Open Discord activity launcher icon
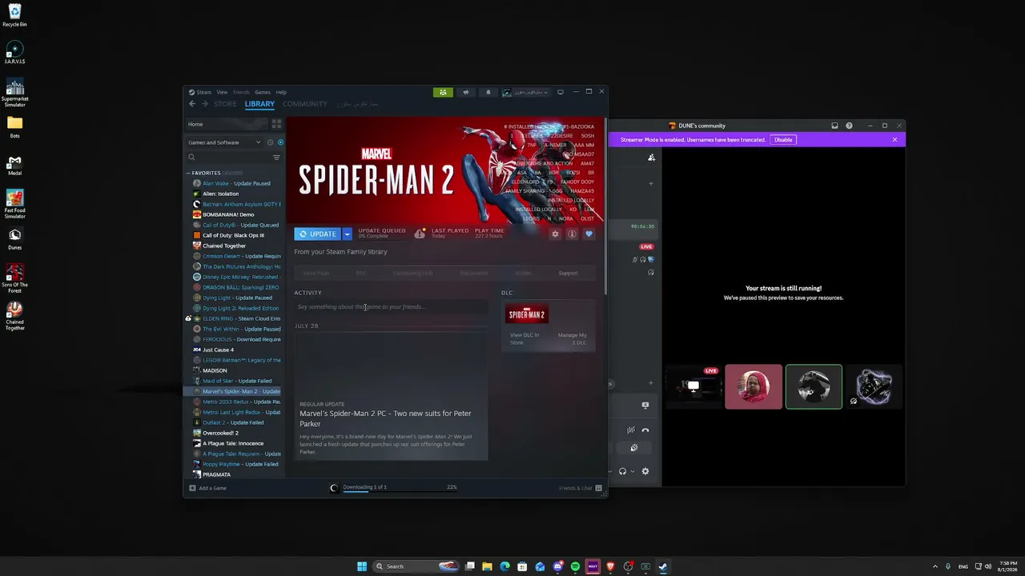Screen dimensions: 1025x576 tap(634, 448)
